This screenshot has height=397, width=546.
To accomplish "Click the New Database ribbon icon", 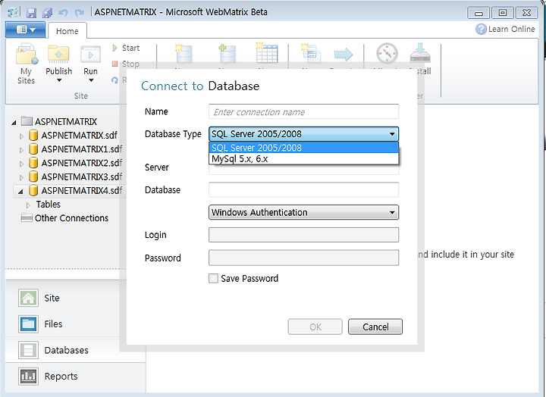I will click(184, 53).
